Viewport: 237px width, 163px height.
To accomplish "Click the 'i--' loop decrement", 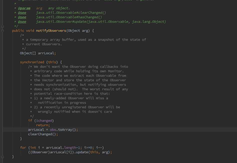I will click(99, 148).
